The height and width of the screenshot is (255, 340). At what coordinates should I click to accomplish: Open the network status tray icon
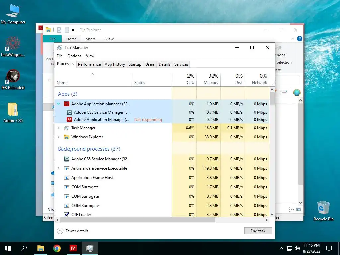tap(289, 248)
